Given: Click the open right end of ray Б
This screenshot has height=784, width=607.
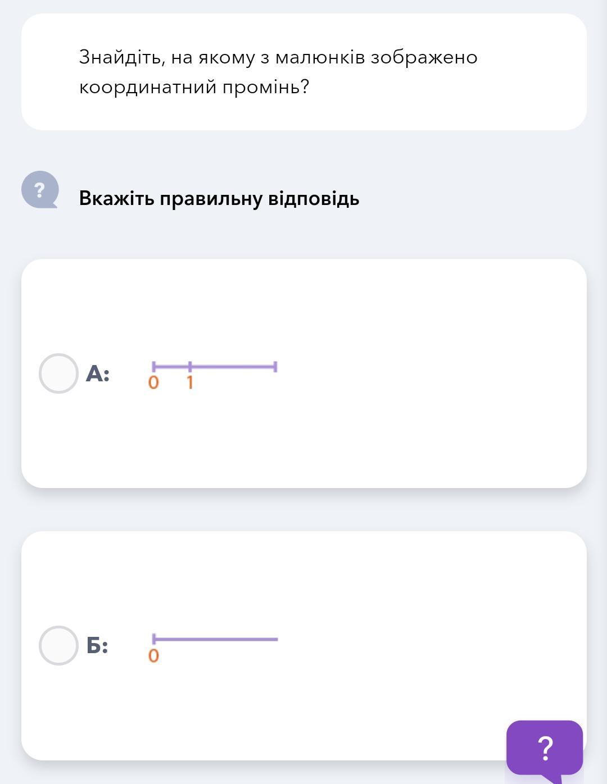Looking at the screenshot, I should [x=276, y=639].
